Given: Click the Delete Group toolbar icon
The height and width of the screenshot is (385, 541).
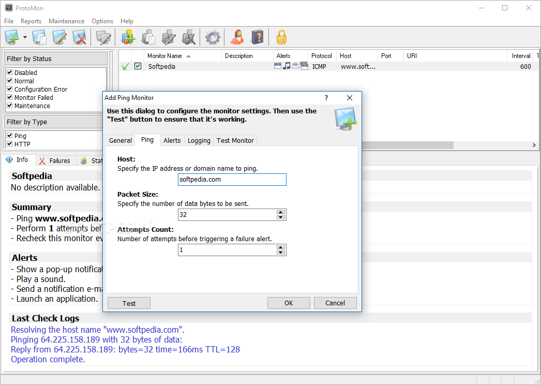Looking at the screenshot, I should point(189,37).
